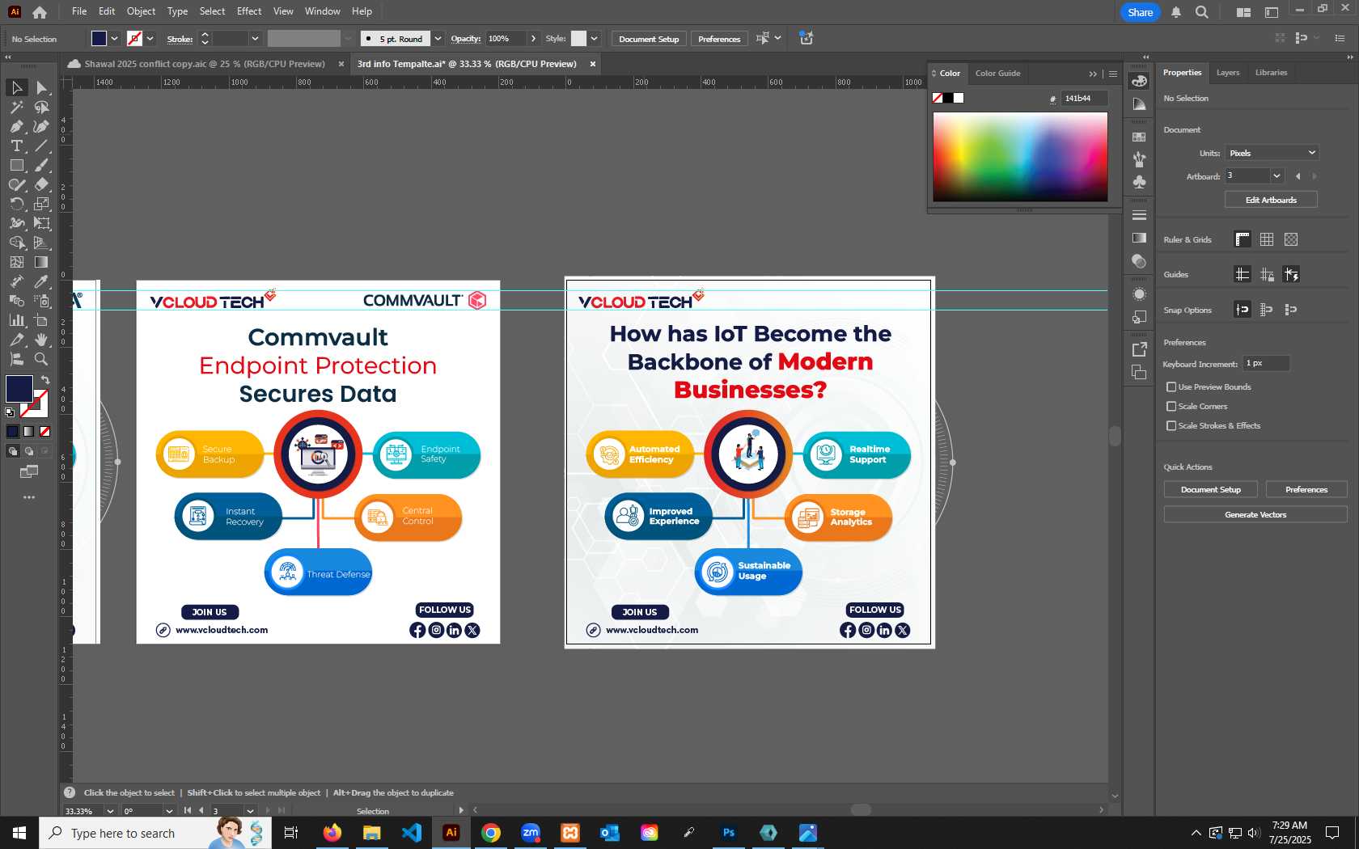The width and height of the screenshot is (1359, 849).
Task: Toggle grid display in Properties
Action: [1267, 239]
